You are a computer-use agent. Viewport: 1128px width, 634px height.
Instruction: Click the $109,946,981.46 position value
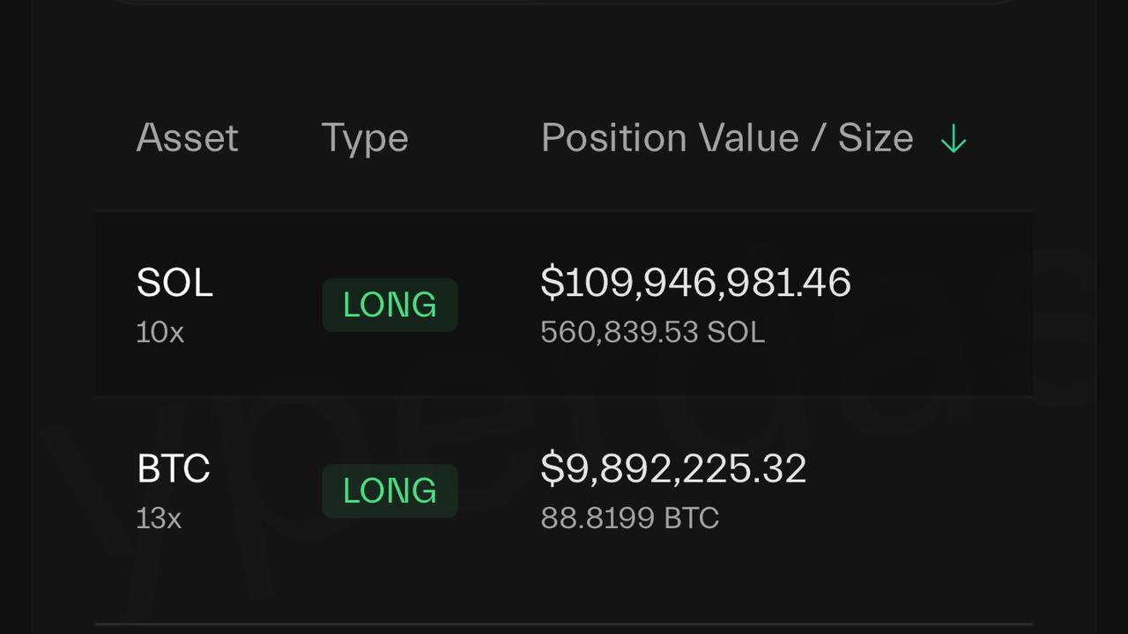point(695,282)
